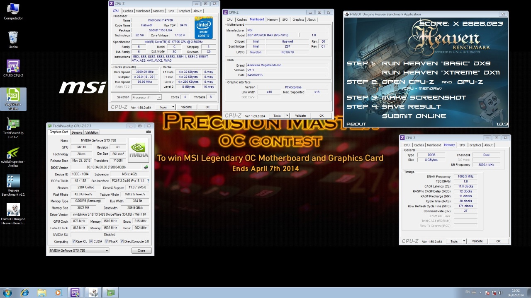Image resolution: width=531 pixels, height=298 pixels.
Task: Open About tab in top CPU-Z window
Action: point(197,11)
